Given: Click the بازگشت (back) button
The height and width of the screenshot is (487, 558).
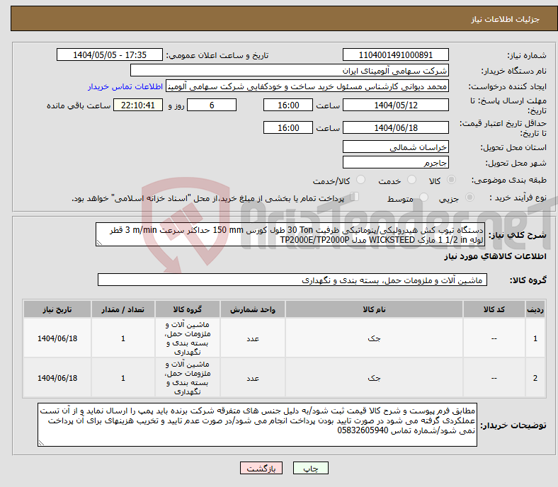Looking at the screenshot, I should point(261,468).
